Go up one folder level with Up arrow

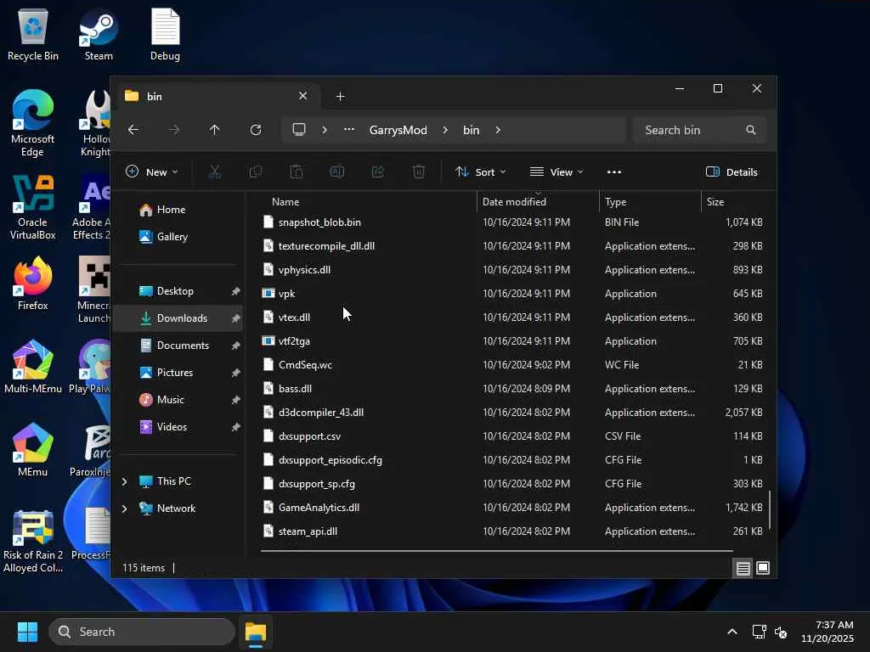(214, 130)
